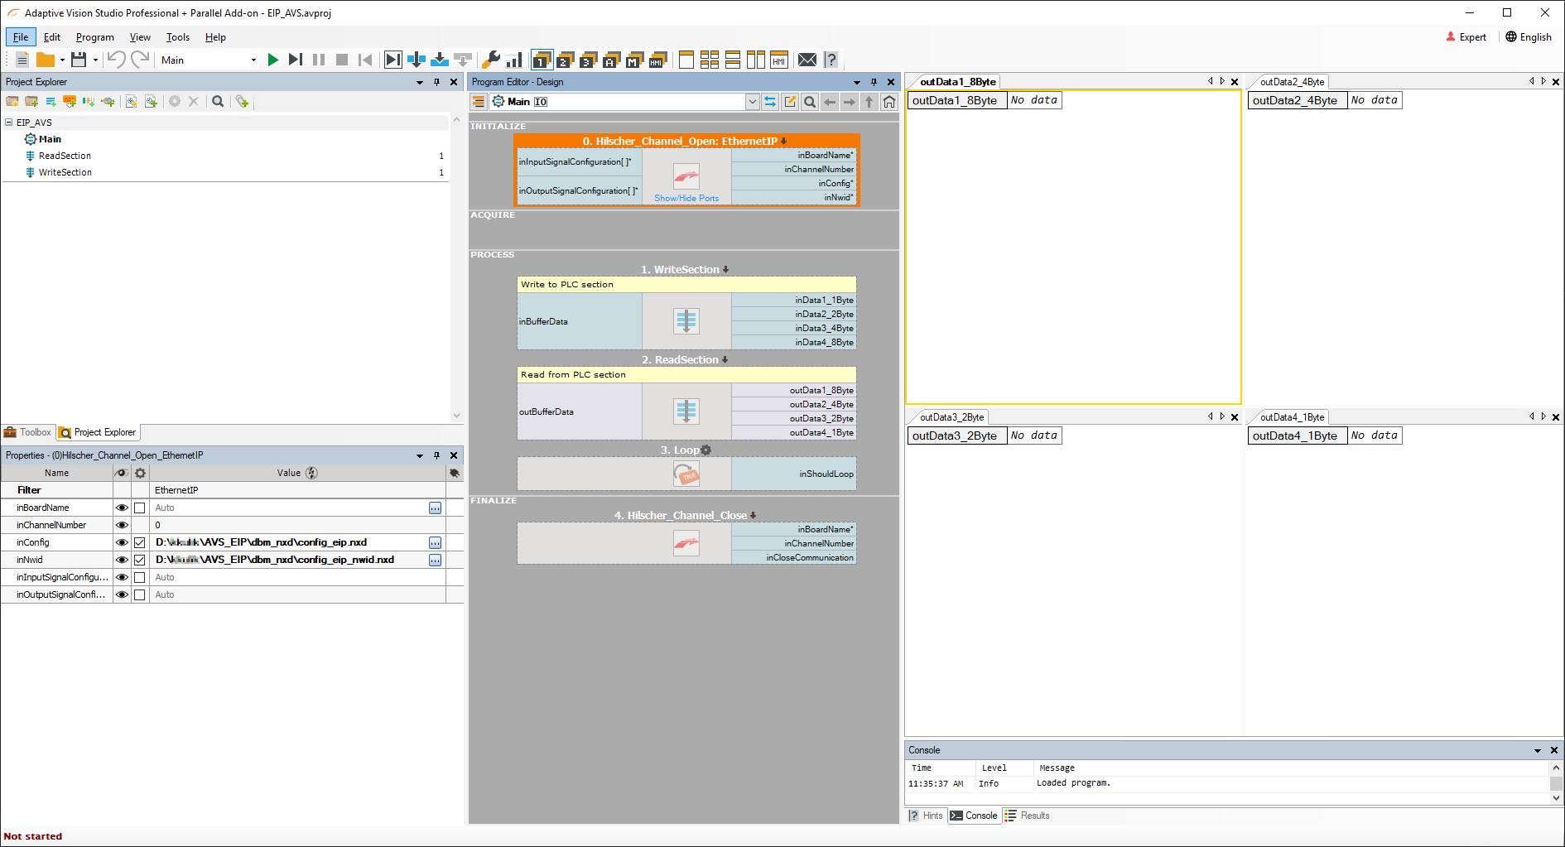The image size is (1565, 847).
Task: Open the wrench settings tool
Action: click(491, 60)
